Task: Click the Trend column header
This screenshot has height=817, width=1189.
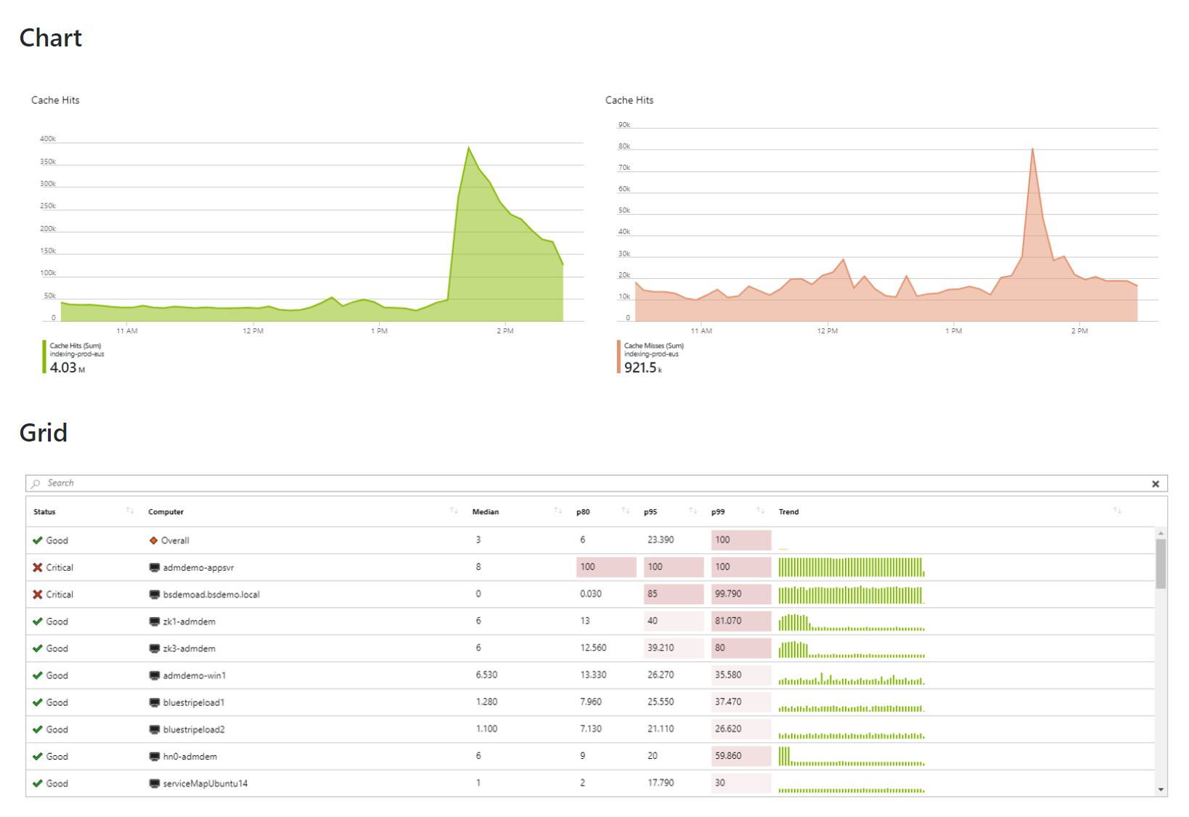Action: coord(788,512)
